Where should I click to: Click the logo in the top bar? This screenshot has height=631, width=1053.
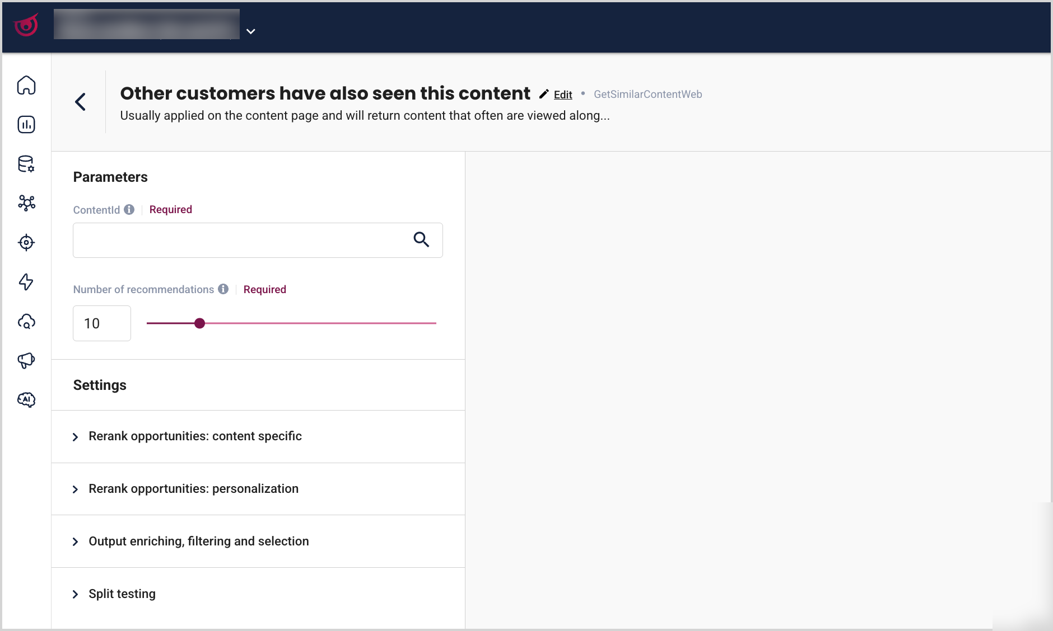[x=26, y=26]
